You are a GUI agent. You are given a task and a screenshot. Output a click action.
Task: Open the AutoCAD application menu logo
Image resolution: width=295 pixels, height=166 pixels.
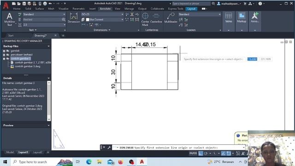click(x=6, y=6)
